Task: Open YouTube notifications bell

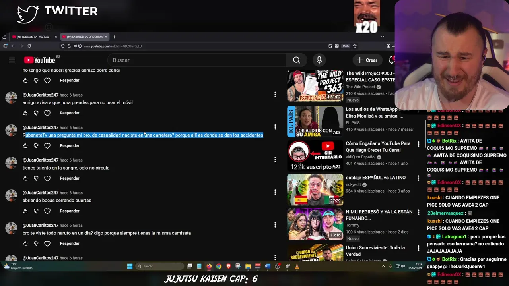Action: point(392,60)
